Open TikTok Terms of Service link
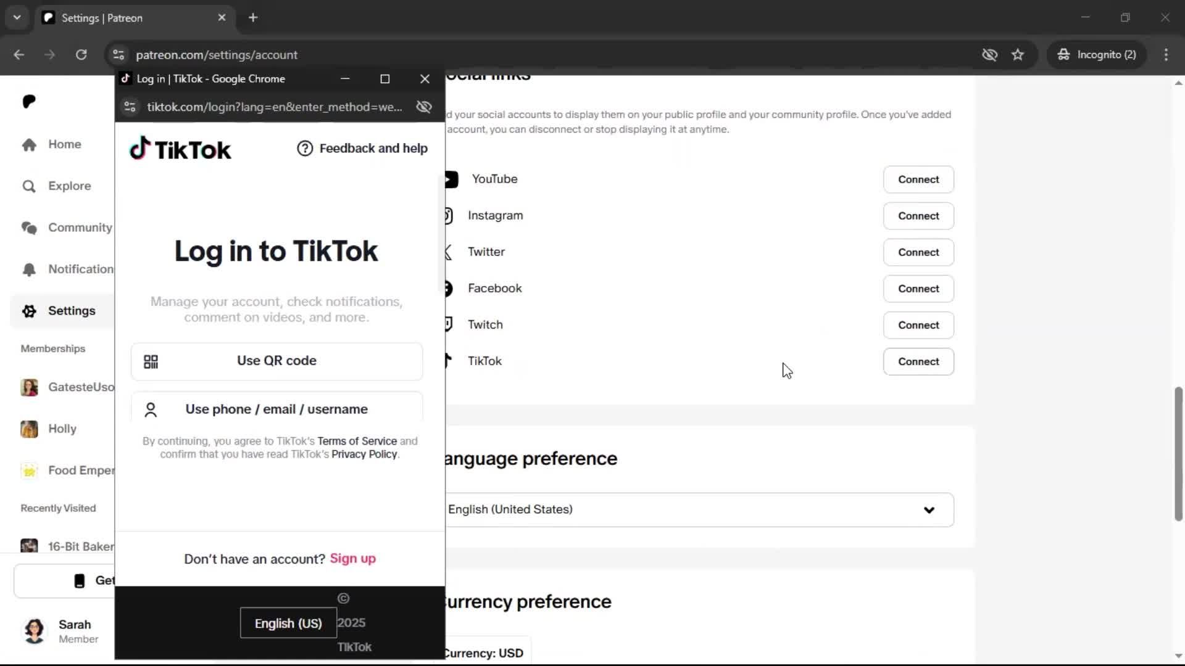The height and width of the screenshot is (666, 1185). [x=357, y=441]
